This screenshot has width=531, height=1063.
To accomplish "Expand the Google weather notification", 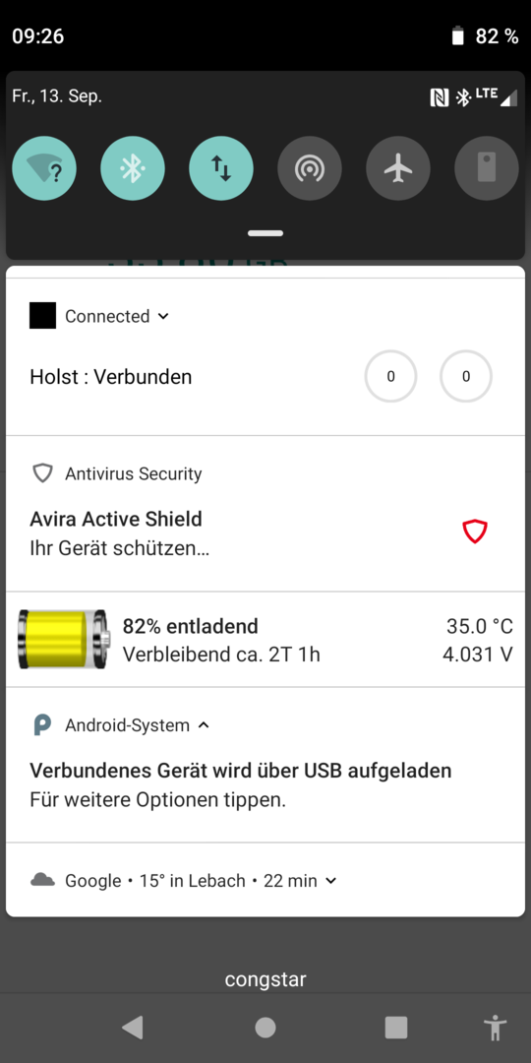I will [x=330, y=881].
